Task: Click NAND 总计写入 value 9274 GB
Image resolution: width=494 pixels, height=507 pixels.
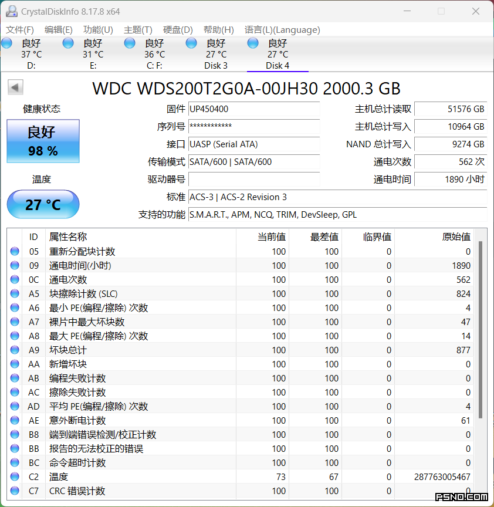Action: click(451, 144)
